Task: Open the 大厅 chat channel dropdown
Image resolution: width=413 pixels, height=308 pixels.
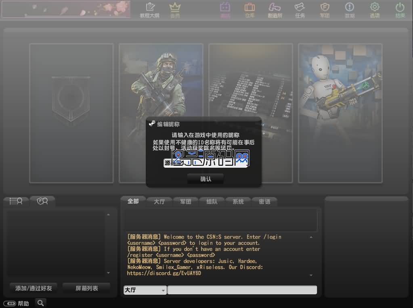Action: 145,290
